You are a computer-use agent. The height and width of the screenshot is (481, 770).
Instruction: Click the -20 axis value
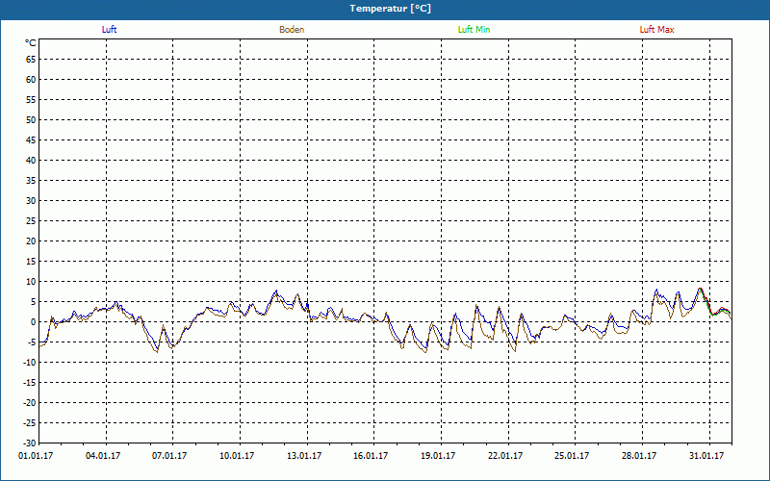coord(30,403)
